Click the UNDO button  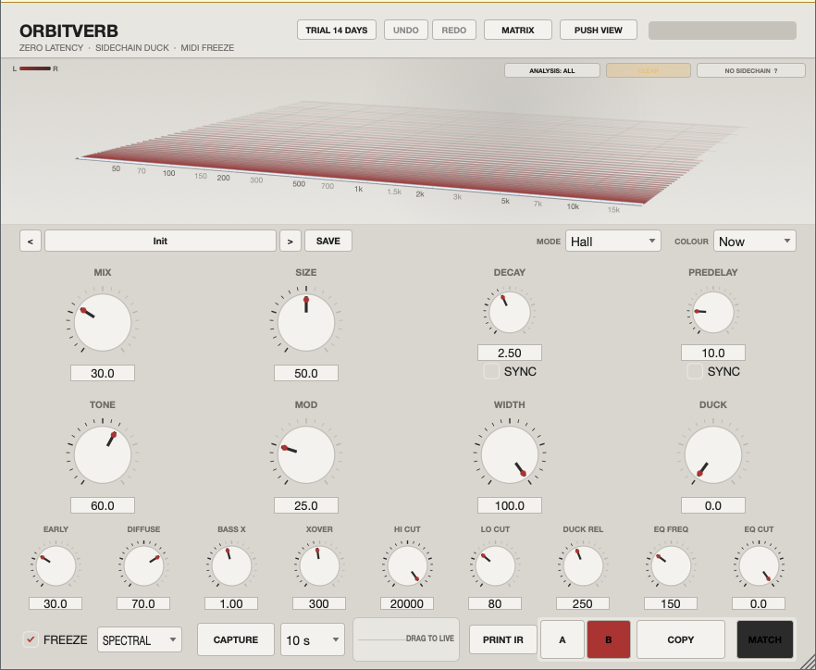pos(406,31)
